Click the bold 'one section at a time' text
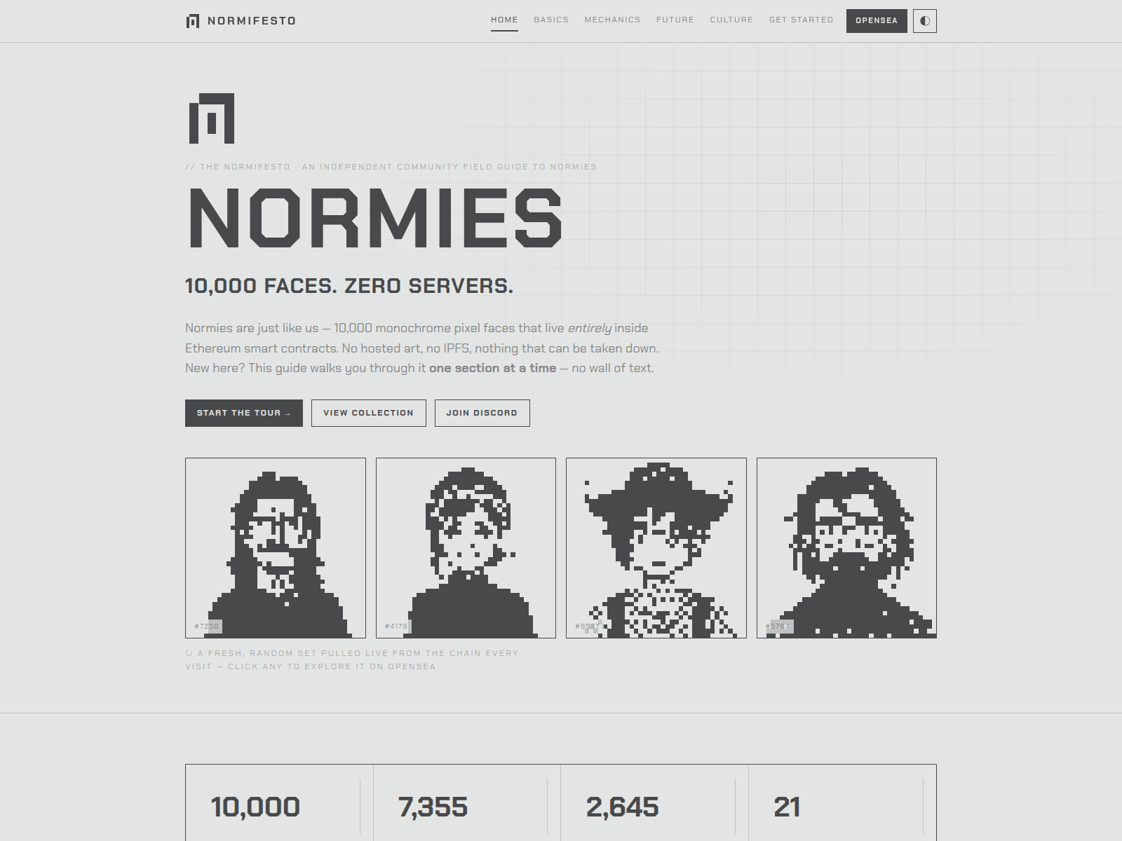The image size is (1122, 841). point(492,368)
